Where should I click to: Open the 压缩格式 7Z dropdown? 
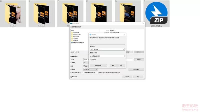click(86, 63)
